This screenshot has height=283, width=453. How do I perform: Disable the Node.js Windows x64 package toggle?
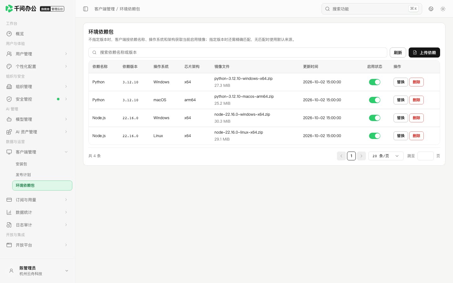(375, 118)
